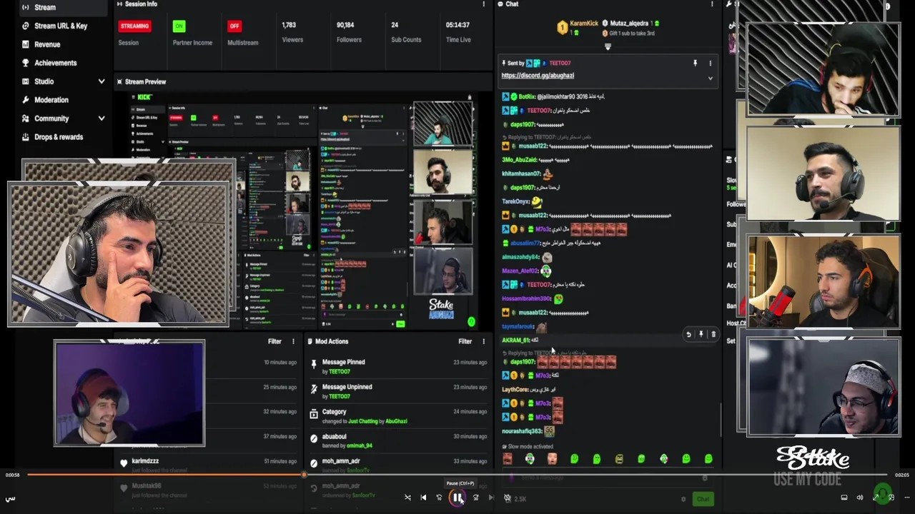Click the orange playback progress bar
This screenshot has height=514, width=915.
tap(166, 475)
